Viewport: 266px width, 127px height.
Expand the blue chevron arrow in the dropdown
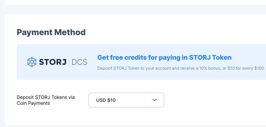pos(155,100)
